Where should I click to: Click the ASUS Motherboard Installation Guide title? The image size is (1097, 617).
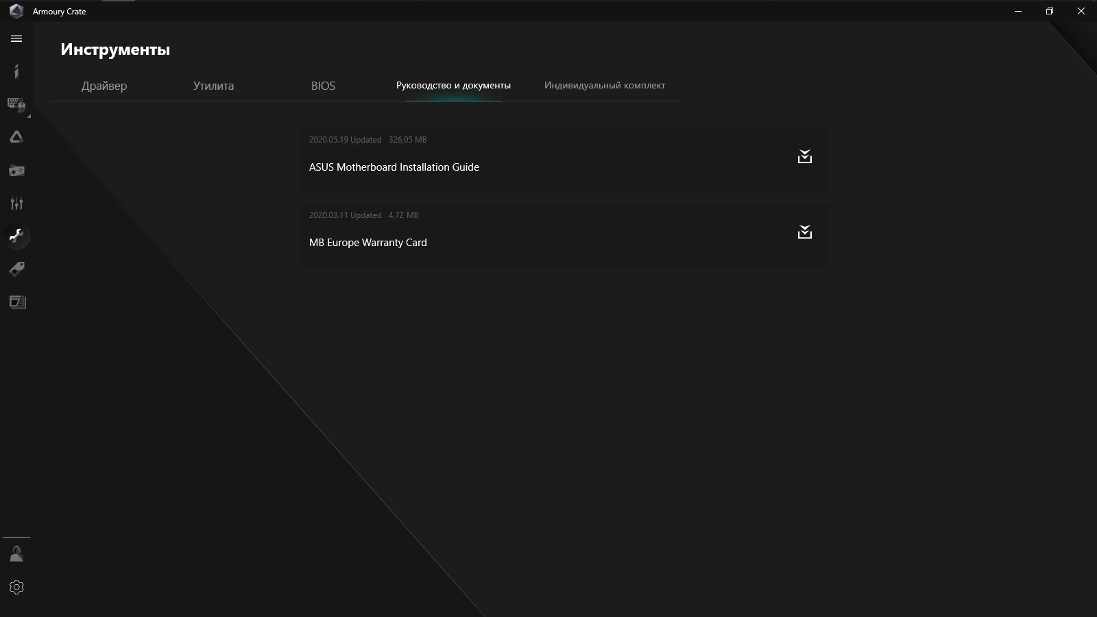(x=394, y=167)
